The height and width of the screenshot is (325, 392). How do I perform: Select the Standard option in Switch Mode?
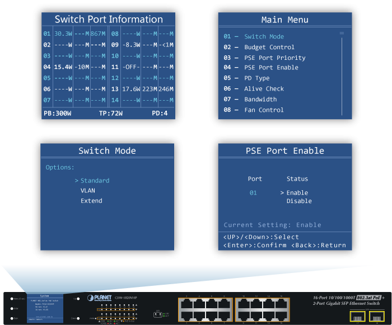click(x=95, y=181)
